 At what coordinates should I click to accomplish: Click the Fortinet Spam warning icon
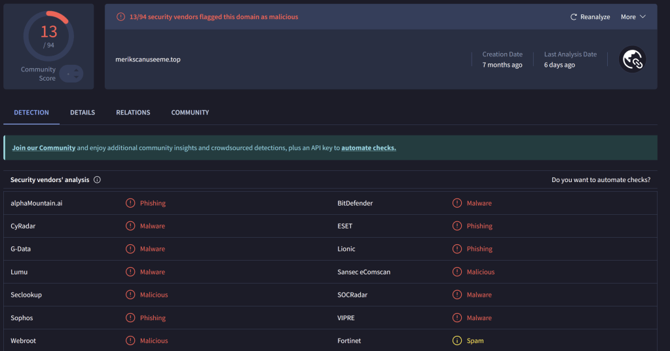tap(457, 341)
